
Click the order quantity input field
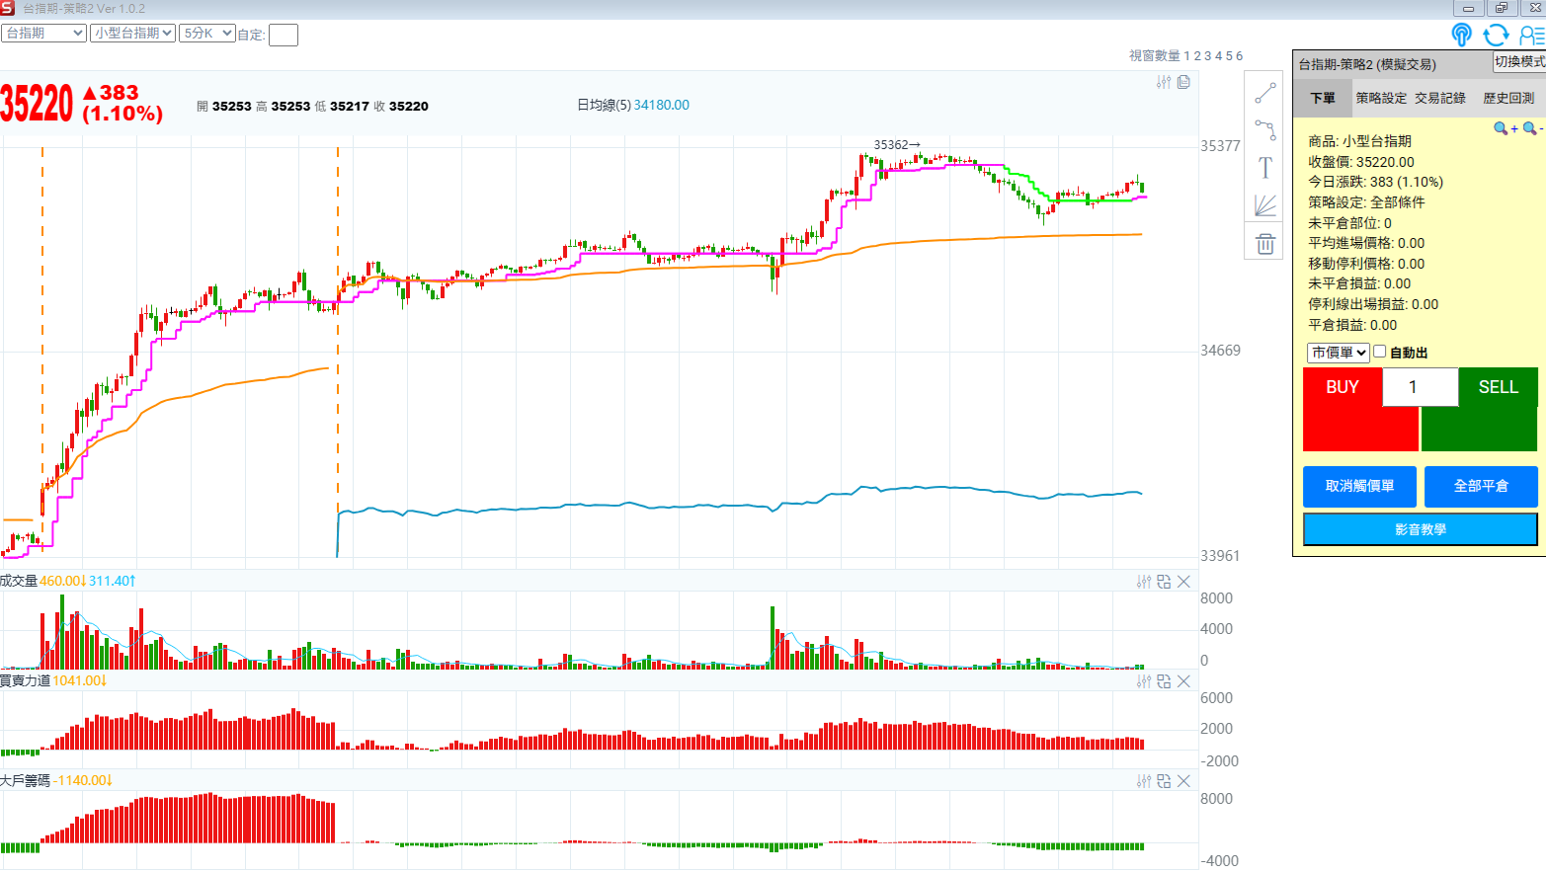click(1420, 387)
